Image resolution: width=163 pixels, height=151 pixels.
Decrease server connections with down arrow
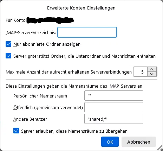(x=152, y=74)
